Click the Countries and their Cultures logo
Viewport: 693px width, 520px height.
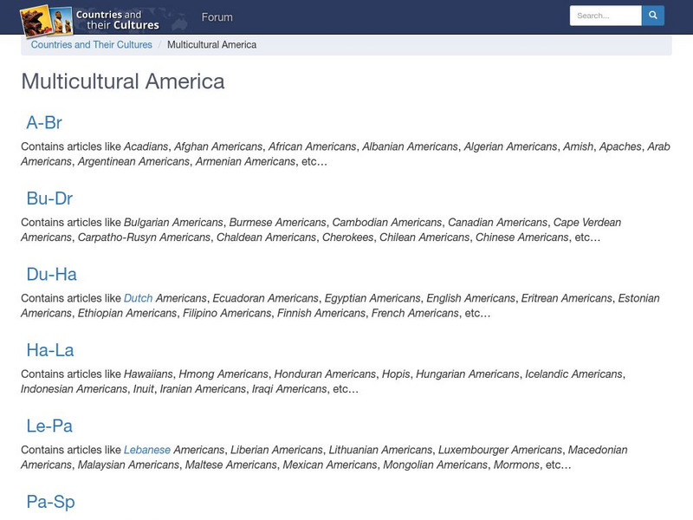click(90, 18)
